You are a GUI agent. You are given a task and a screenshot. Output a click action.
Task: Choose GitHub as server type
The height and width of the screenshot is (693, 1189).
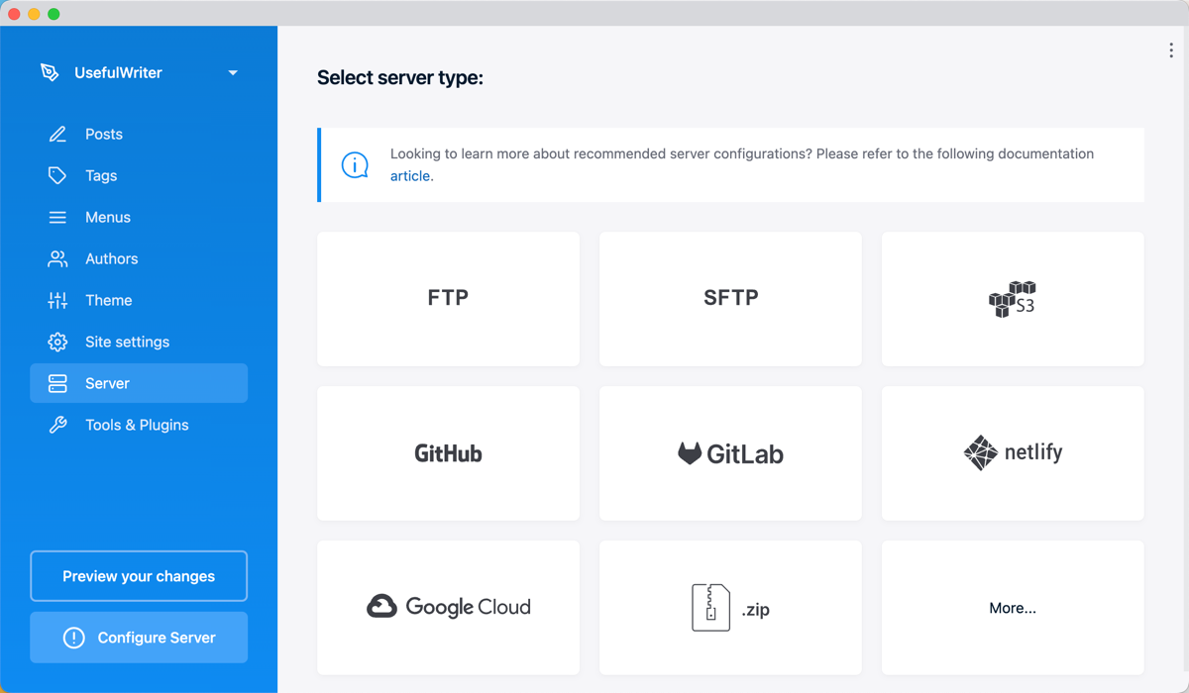pos(448,453)
